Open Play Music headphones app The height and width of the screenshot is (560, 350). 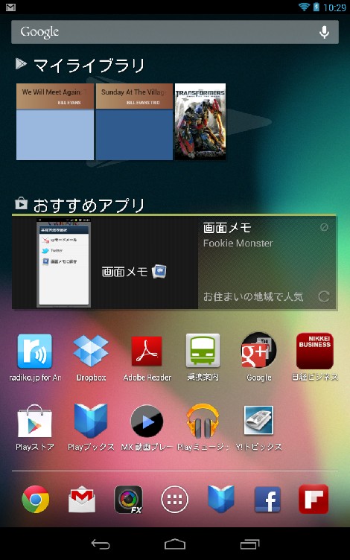pos(203,421)
